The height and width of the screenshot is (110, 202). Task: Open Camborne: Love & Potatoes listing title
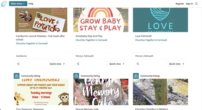point(40,38)
